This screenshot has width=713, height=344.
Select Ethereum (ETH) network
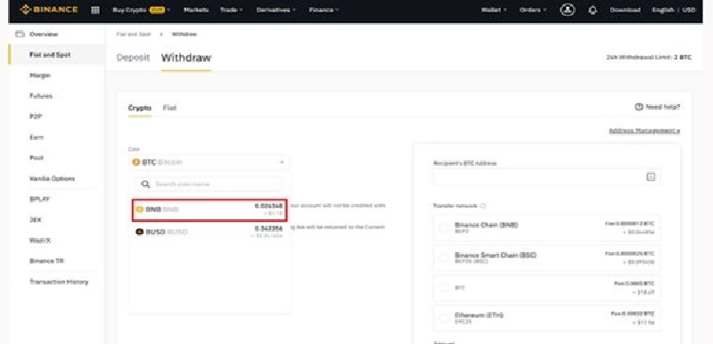(x=547, y=317)
